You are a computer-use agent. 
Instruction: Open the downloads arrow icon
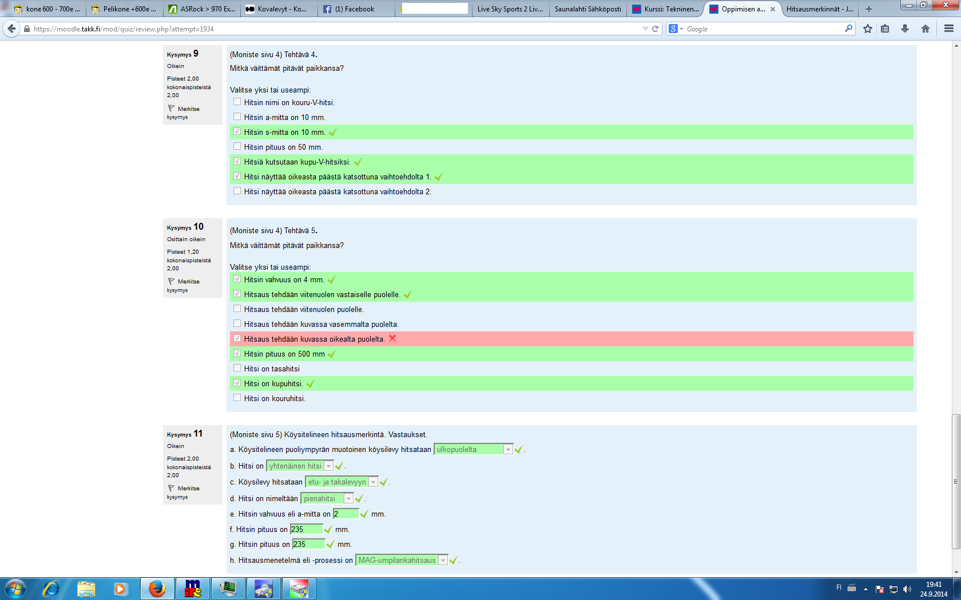905,29
